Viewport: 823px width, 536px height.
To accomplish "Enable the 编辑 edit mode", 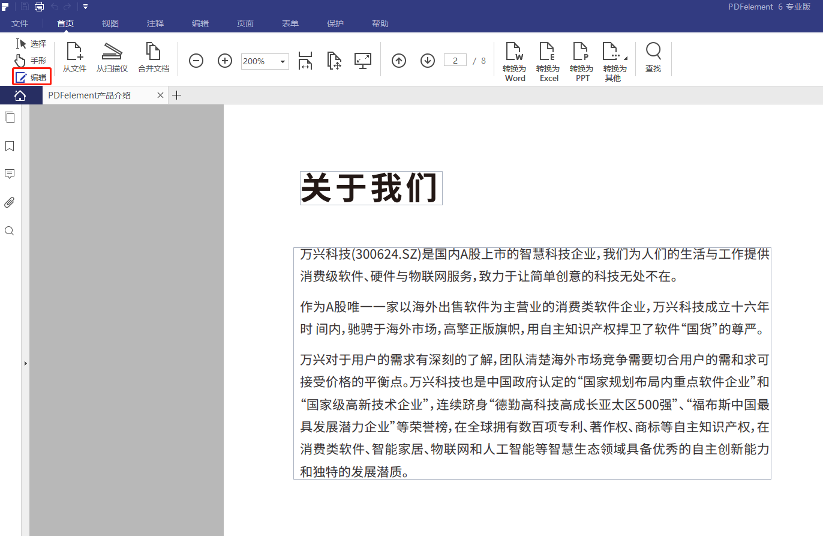I will [31, 77].
